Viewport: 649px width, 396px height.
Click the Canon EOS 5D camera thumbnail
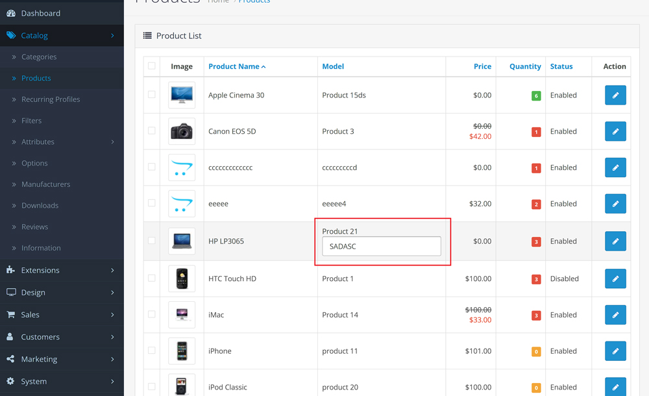(182, 132)
